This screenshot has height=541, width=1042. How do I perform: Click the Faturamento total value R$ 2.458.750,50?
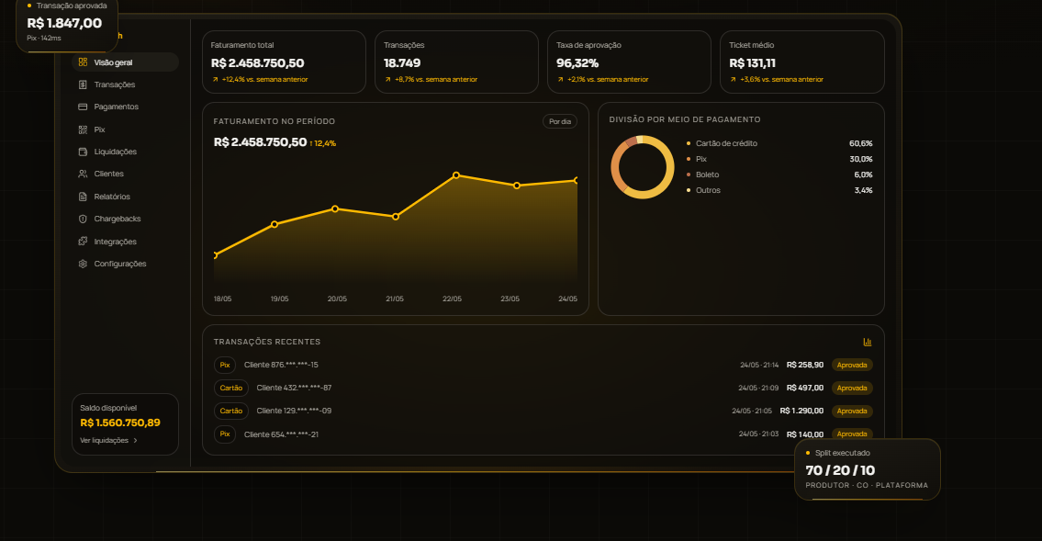tap(257, 63)
